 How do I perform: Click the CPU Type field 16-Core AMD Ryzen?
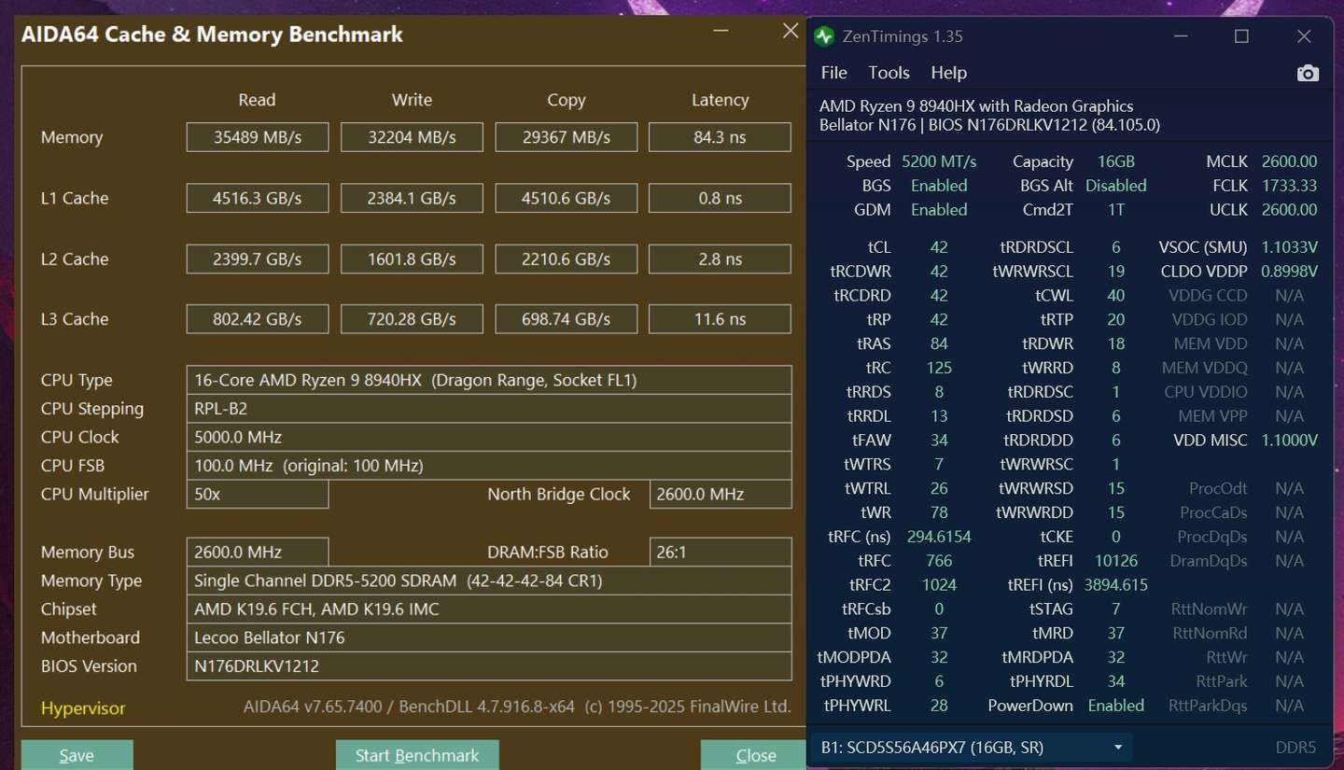tap(489, 380)
